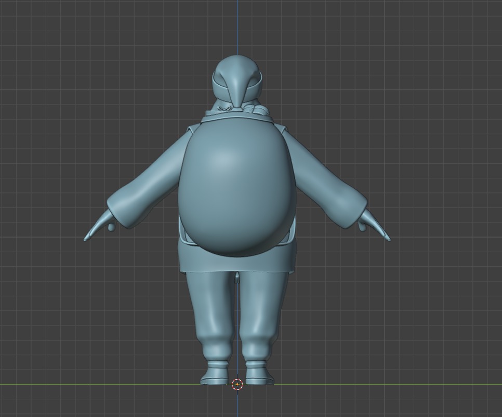
Task: Select the boot on the screen's right
Action: point(259,373)
